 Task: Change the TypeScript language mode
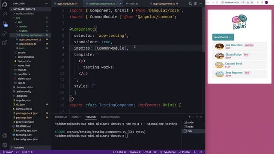coord(170,152)
